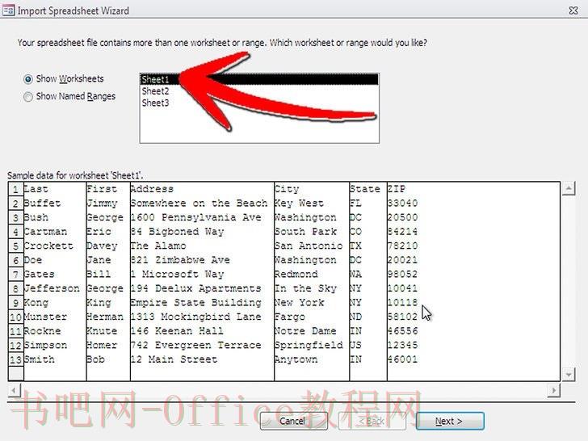The width and height of the screenshot is (588, 441).
Task: Click the < Back button
Action: (372, 421)
